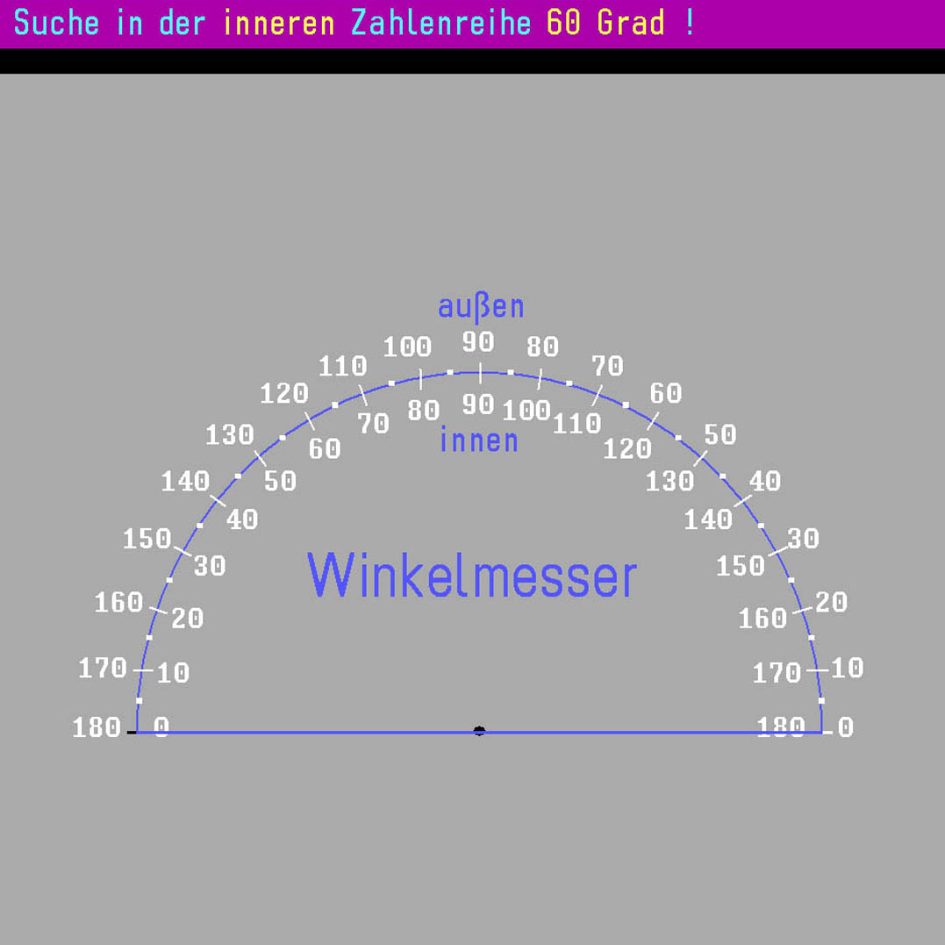The image size is (945, 945).
Task: Mark 150 on the outer number scale
Action: point(147,539)
